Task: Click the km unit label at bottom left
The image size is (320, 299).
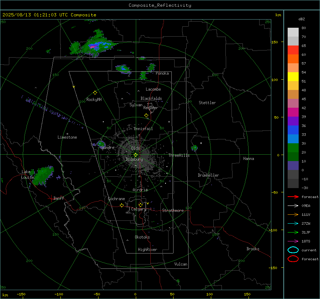Action: point(5,295)
